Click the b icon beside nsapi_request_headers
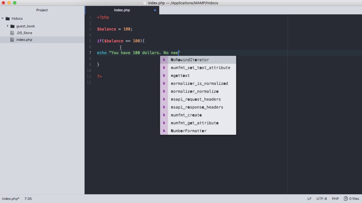This screenshot has width=362, height=203. 164,99
